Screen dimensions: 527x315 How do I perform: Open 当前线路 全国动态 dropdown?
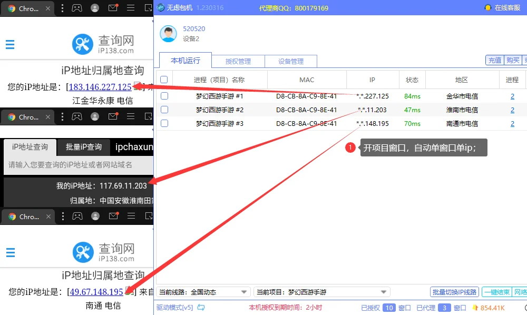click(203, 292)
